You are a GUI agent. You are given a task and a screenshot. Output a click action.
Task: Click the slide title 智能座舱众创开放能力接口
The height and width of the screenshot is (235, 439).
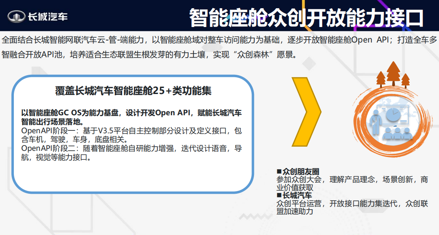tap(306, 18)
